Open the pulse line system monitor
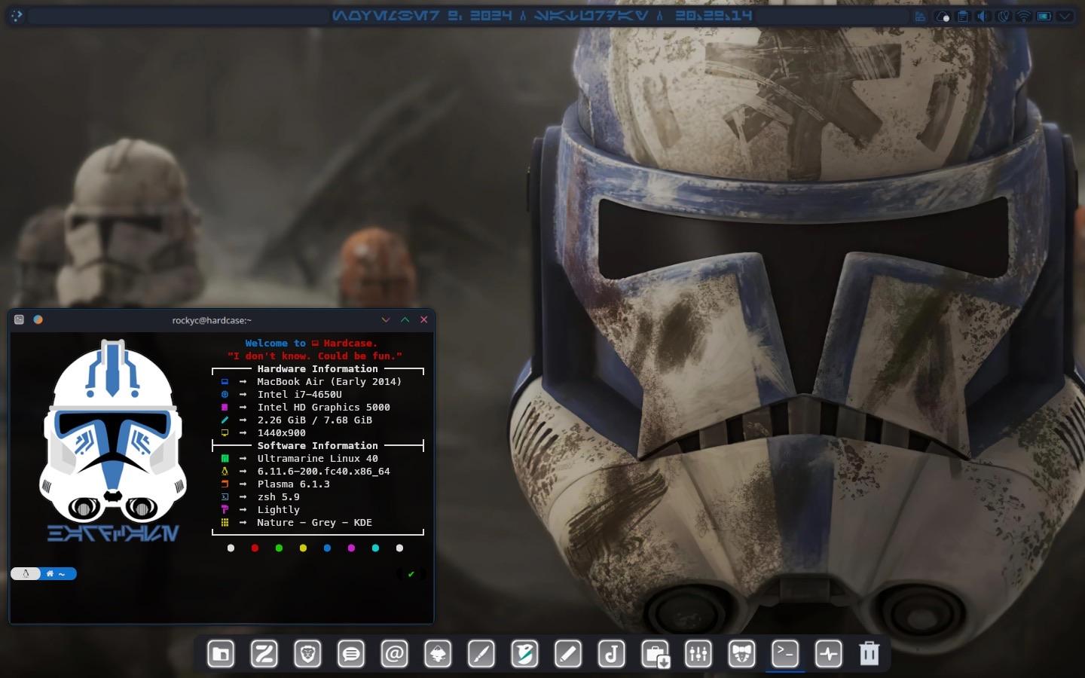The width and height of the screenshot is (1085, 678). coord(829,654)
